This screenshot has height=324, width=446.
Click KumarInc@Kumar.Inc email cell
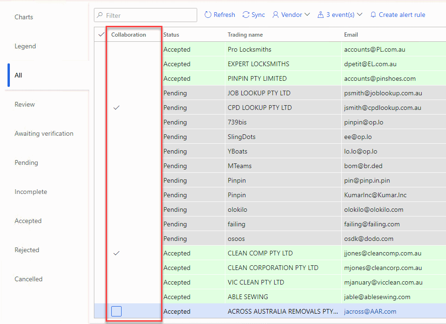[x=394, y=195]
